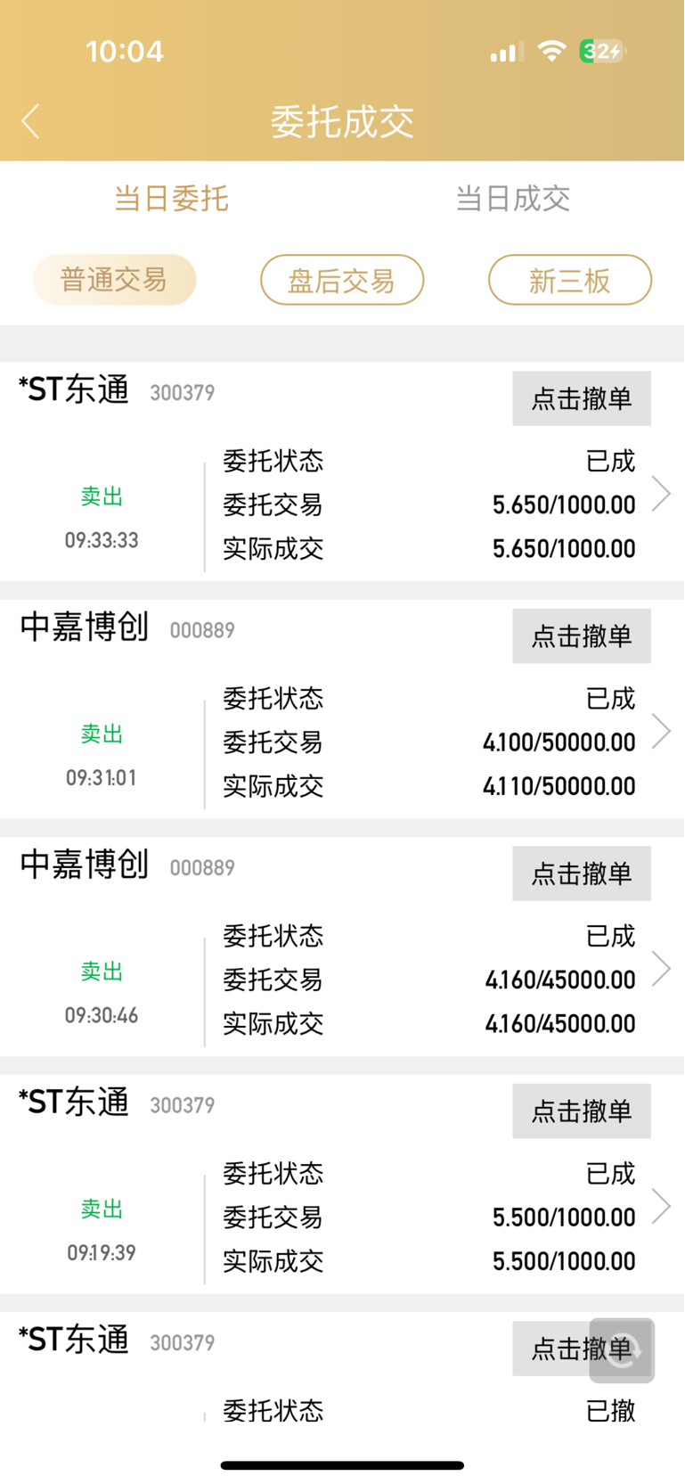Click 点击撤单 for the 09:31:01 中嘉博创 order

pos(582,635)
